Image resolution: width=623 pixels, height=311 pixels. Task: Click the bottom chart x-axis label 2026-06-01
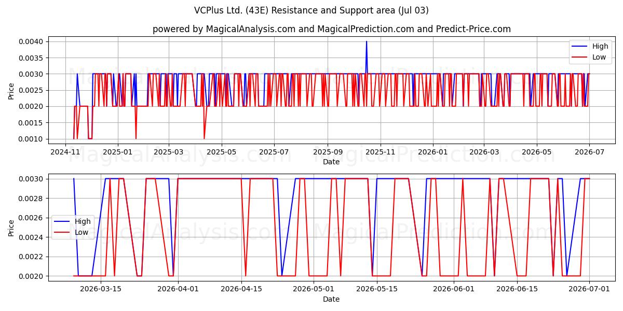(x=454, y=289)
